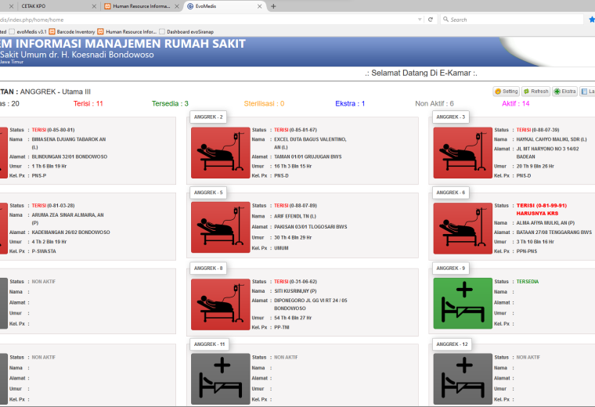Reload the page with the browser refresh icon

(431, 20)
